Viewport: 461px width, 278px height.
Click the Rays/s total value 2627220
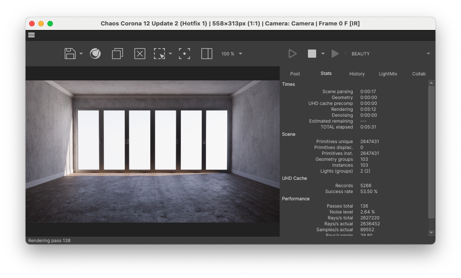pos(370,218)
